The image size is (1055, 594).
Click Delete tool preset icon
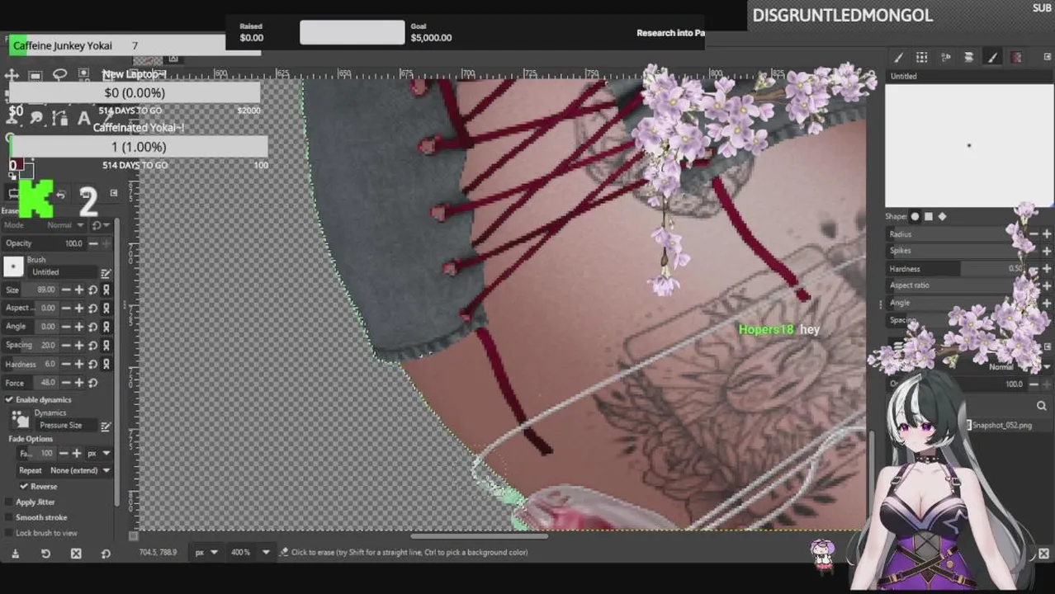76,554
